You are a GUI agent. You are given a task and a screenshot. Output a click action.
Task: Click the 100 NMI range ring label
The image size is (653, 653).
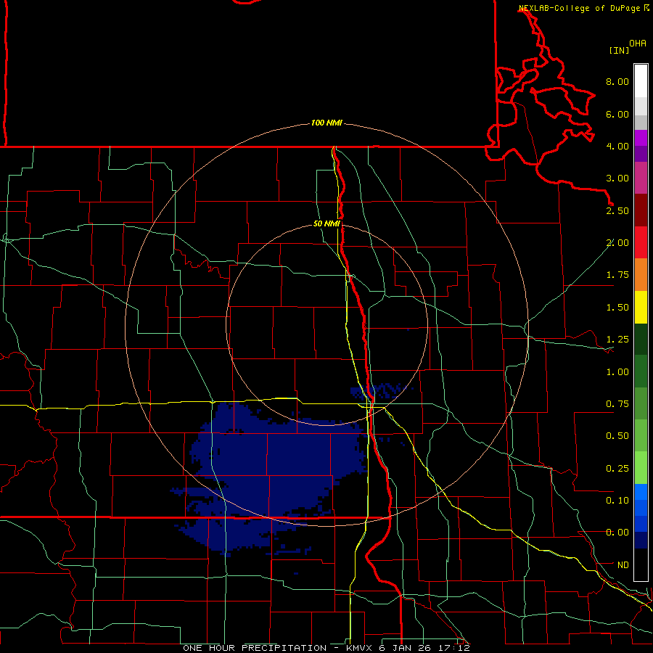[x=326, y=123]
